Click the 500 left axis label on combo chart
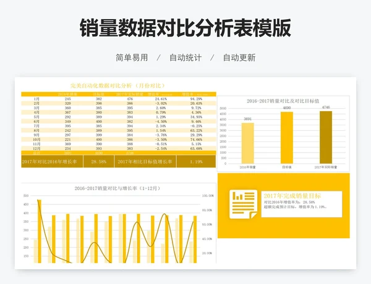Viewport: 371px width, 284px height. [26, 196]
